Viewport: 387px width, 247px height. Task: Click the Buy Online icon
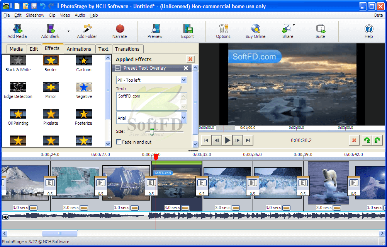pos(256,29)
